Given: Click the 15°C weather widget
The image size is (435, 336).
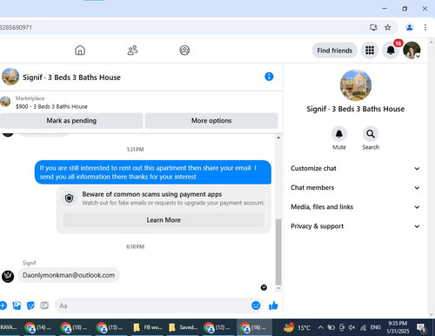Looking at the screenshot, I should pos(296,327).
